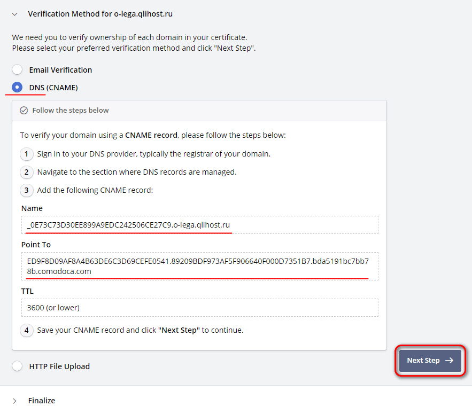Click the Next Step button
472x414 pixels.
[x=430, y=361]
